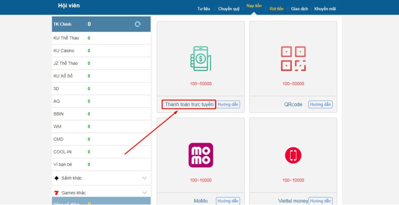The width and height of the screenshot is (399, 205).
Task: Select the KU Thể Thao wallet row
Action: [101, 38]
